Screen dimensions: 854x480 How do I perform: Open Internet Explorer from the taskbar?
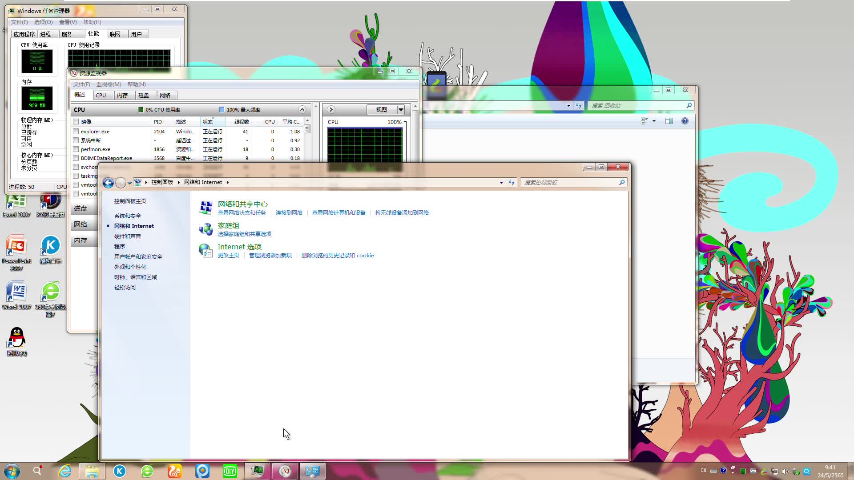[x=65, y=471]
